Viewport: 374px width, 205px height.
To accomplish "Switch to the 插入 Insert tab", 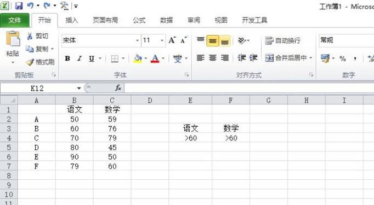I will 72,20.
